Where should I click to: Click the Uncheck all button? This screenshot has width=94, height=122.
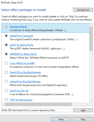tap(83, 10)
